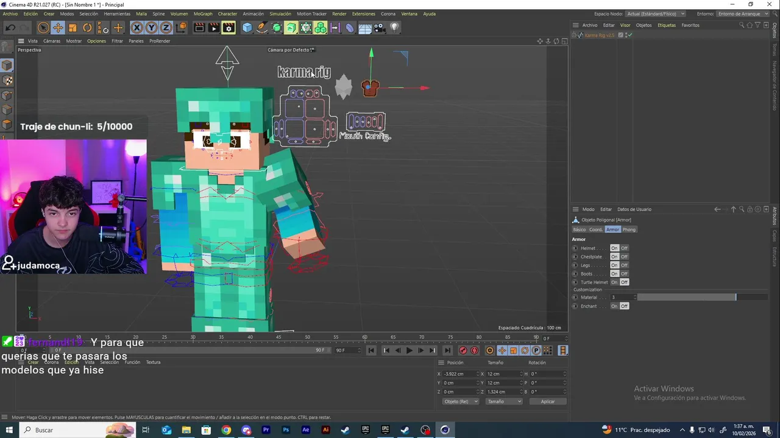Turn Chestplate Off
This screenshot has width=780, height=438.
coord(624,257)
